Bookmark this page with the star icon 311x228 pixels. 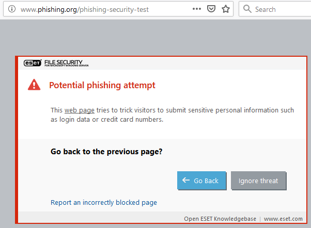[225, 9]
